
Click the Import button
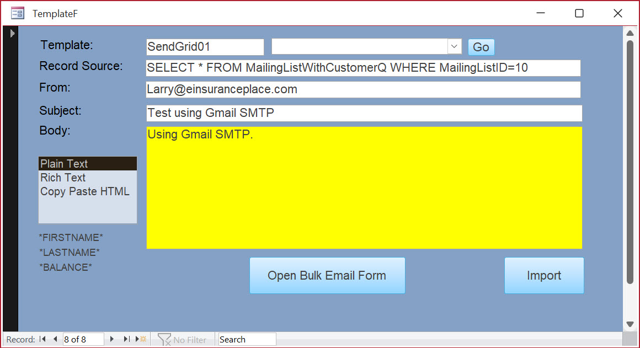coord(544,276)
